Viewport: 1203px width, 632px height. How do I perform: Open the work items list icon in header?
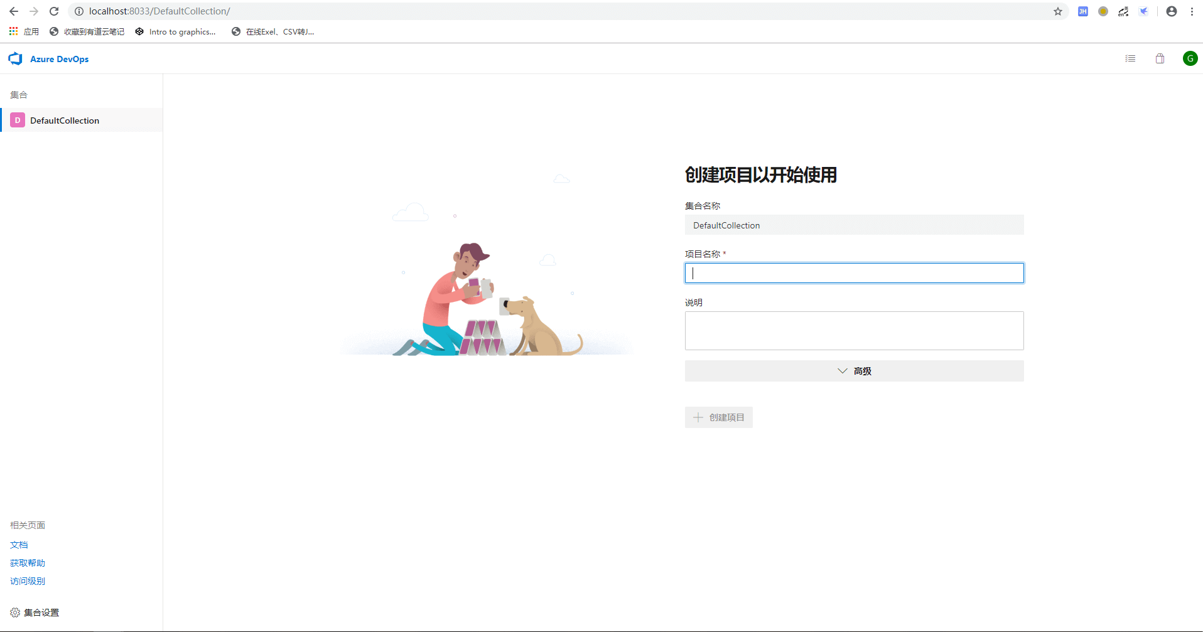click(x=1130, y=58)
